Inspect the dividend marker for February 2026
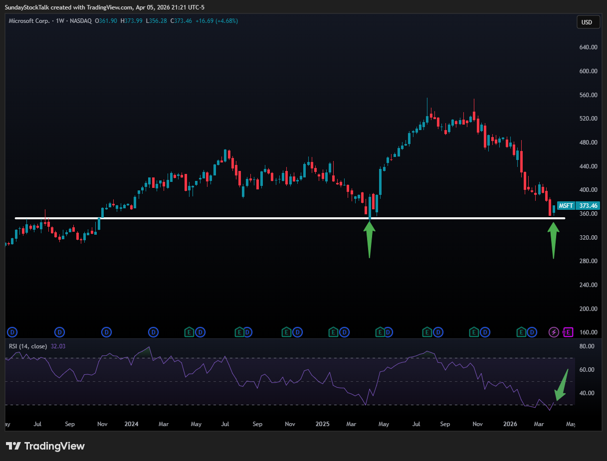The image size is (607, 461). point(532,332)
